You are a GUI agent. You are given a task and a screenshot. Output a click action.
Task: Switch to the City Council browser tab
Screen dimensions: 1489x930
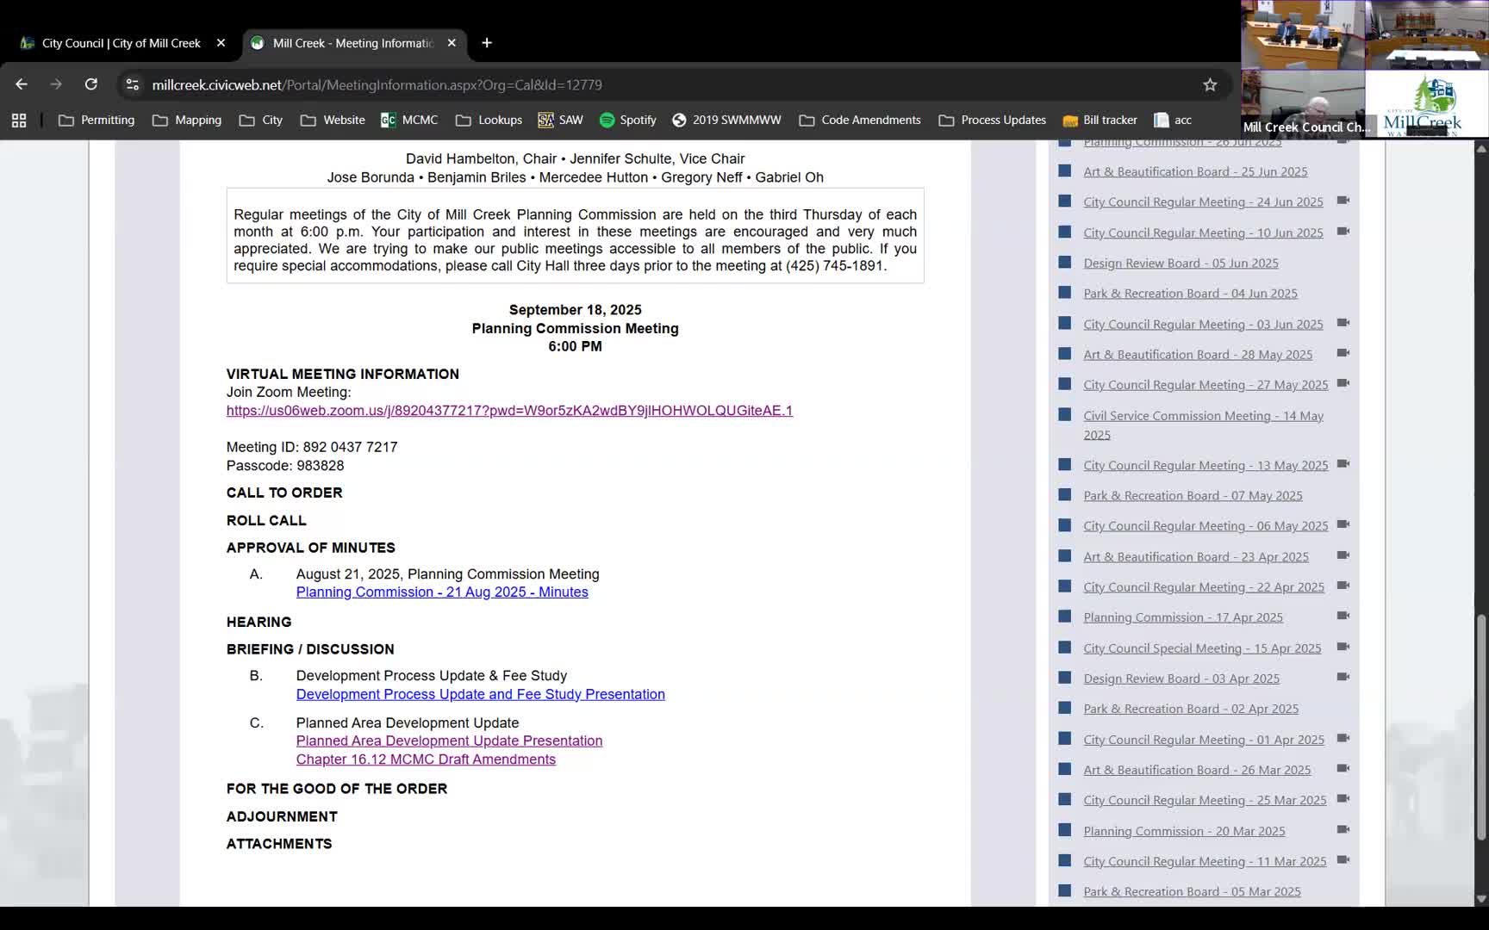point(121,43)
